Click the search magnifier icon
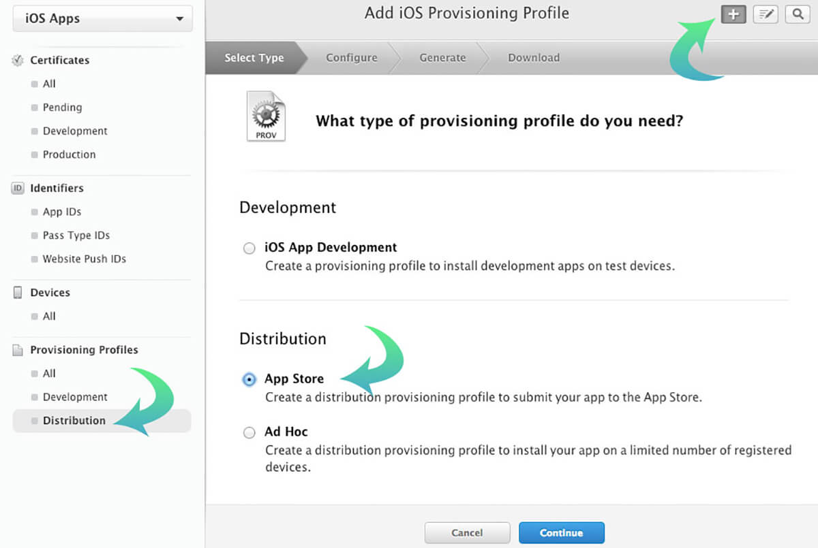 pos(798,14)
